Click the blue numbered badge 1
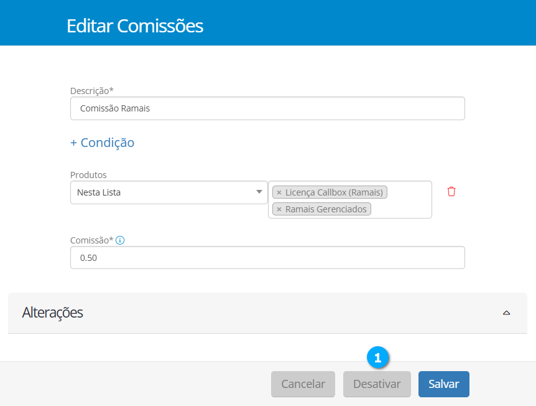536x406 pixels. (377, 357)
